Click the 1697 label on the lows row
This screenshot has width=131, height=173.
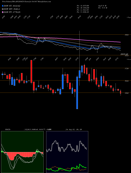coord(56,59)
